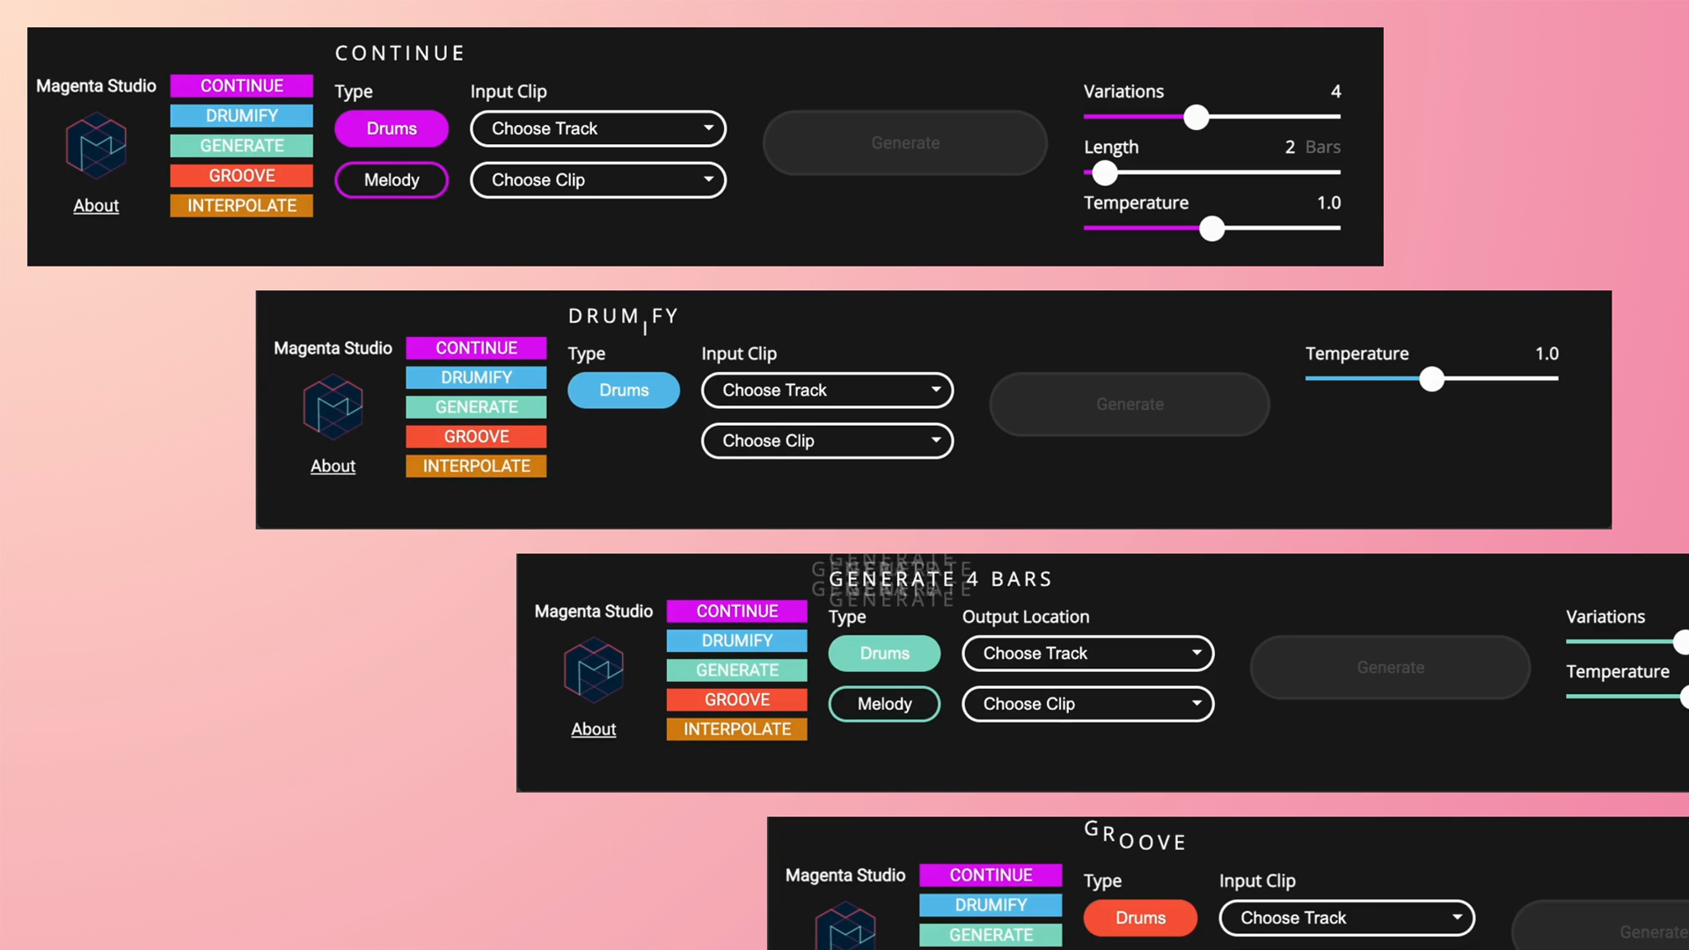1689x950 pixels.
Task: Toggle Melody type in Generate 4 Bars
Action: (884, 703)
